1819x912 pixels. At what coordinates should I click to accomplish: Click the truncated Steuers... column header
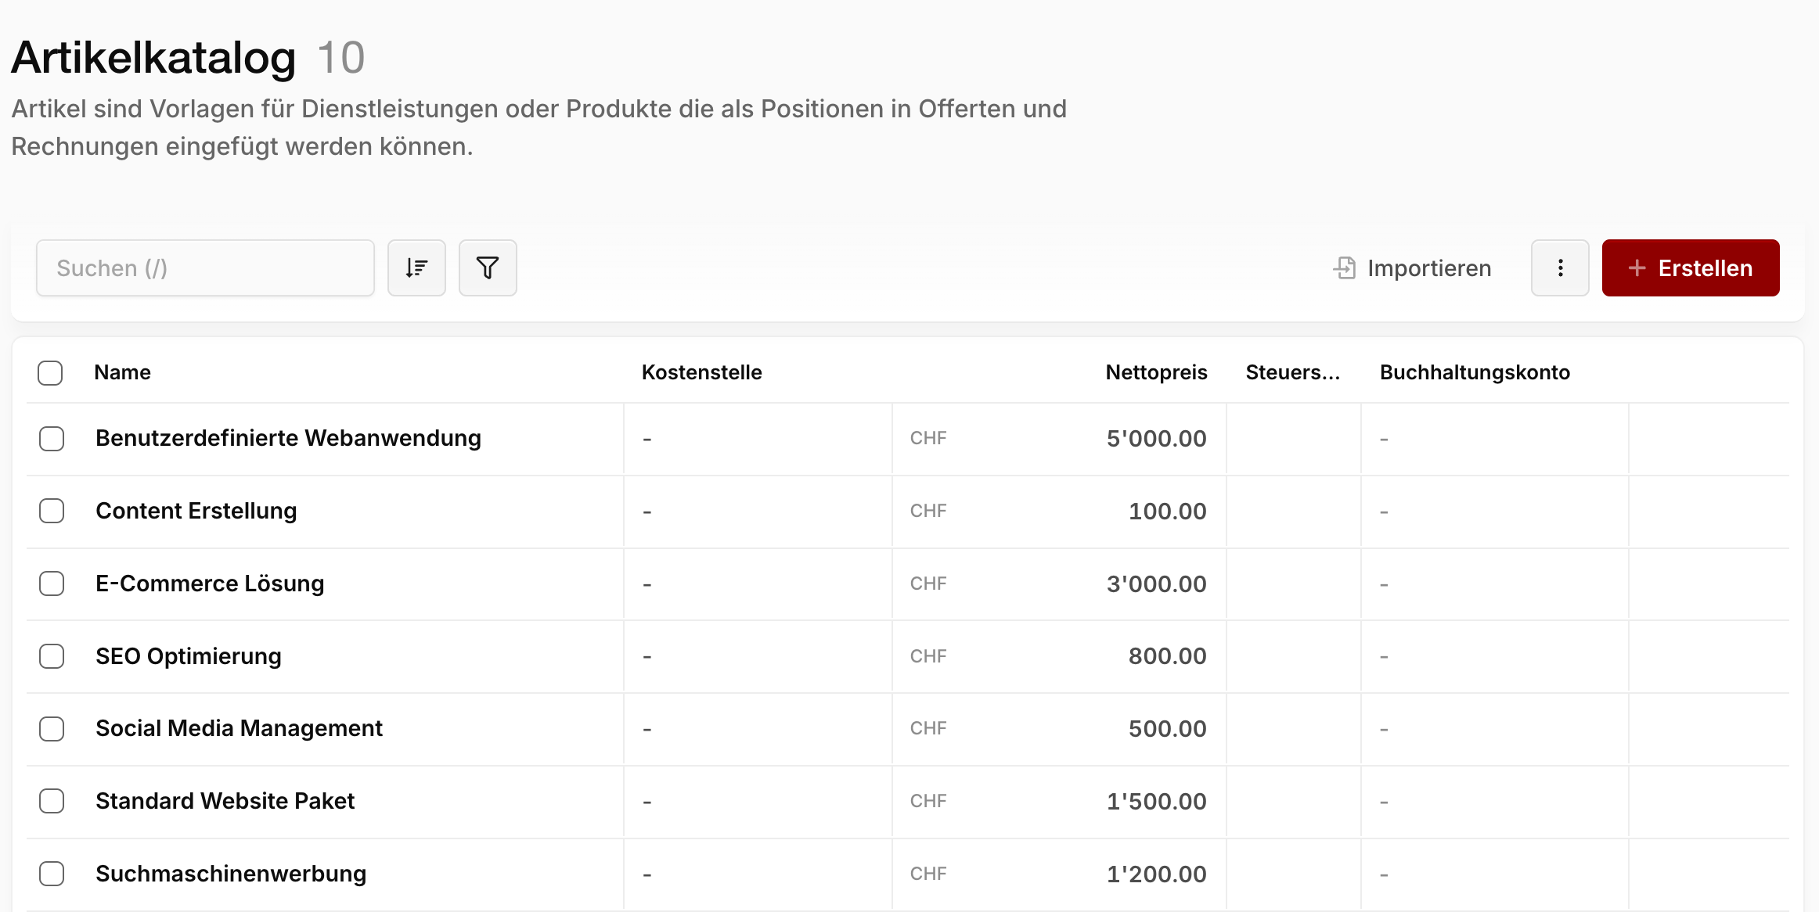tap(1293, 372)
